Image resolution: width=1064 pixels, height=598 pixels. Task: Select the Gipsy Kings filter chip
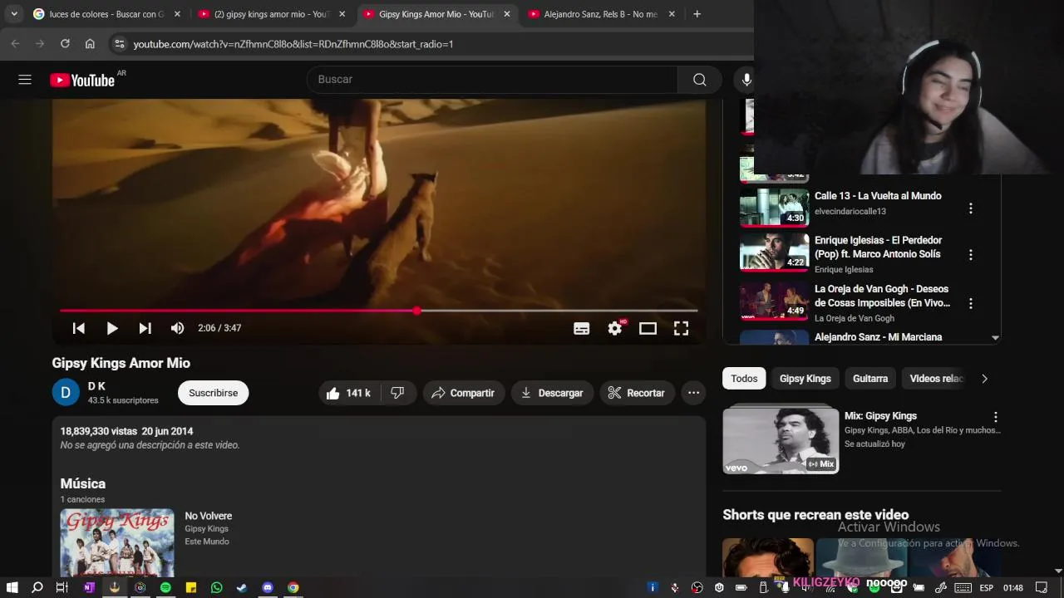pos(805,379)
